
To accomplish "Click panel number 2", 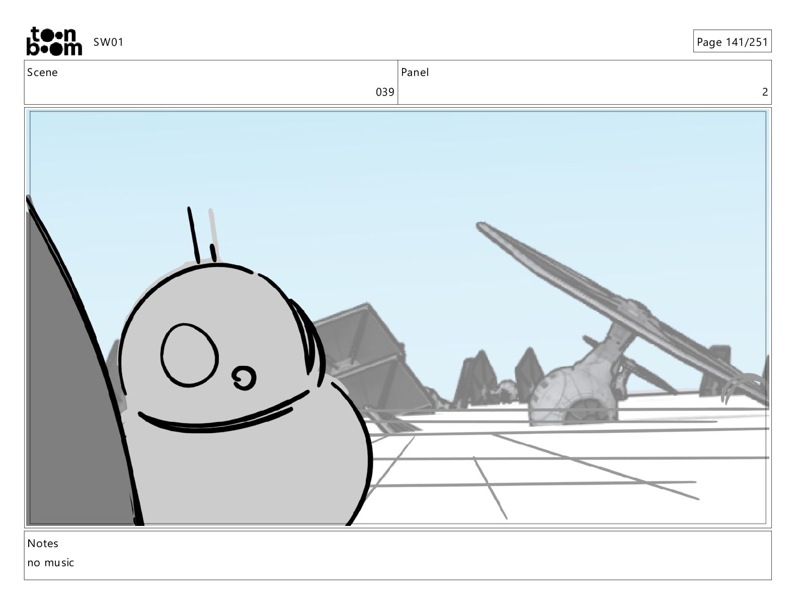I will (x=765, y=92).
